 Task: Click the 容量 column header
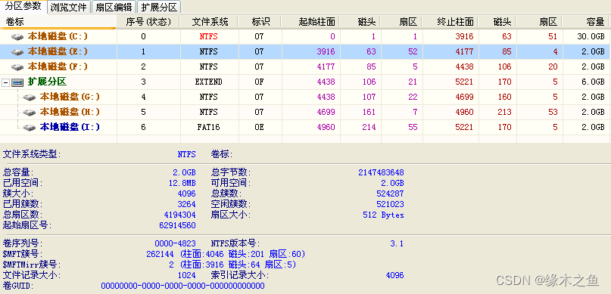coord(588,22)
